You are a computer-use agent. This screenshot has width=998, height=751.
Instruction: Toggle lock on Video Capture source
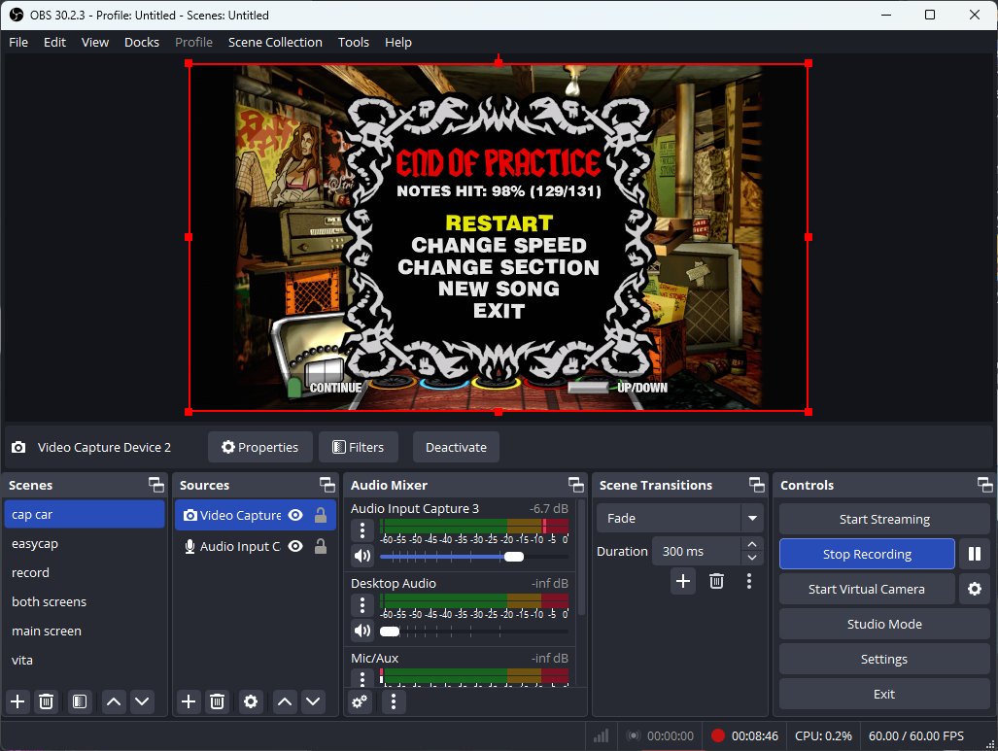coord(321,515)
